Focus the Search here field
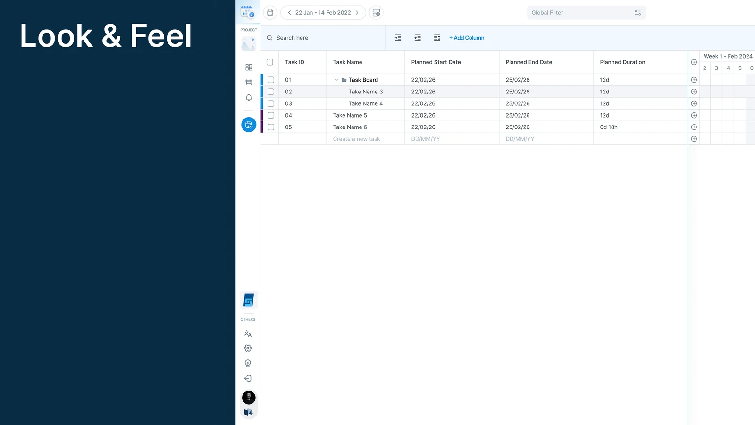 pyautogui.click(x=323, y=38)
